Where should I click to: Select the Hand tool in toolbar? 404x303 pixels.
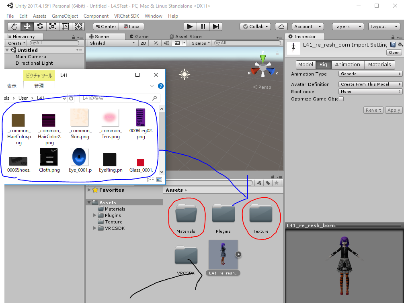[x=14, y=27]
